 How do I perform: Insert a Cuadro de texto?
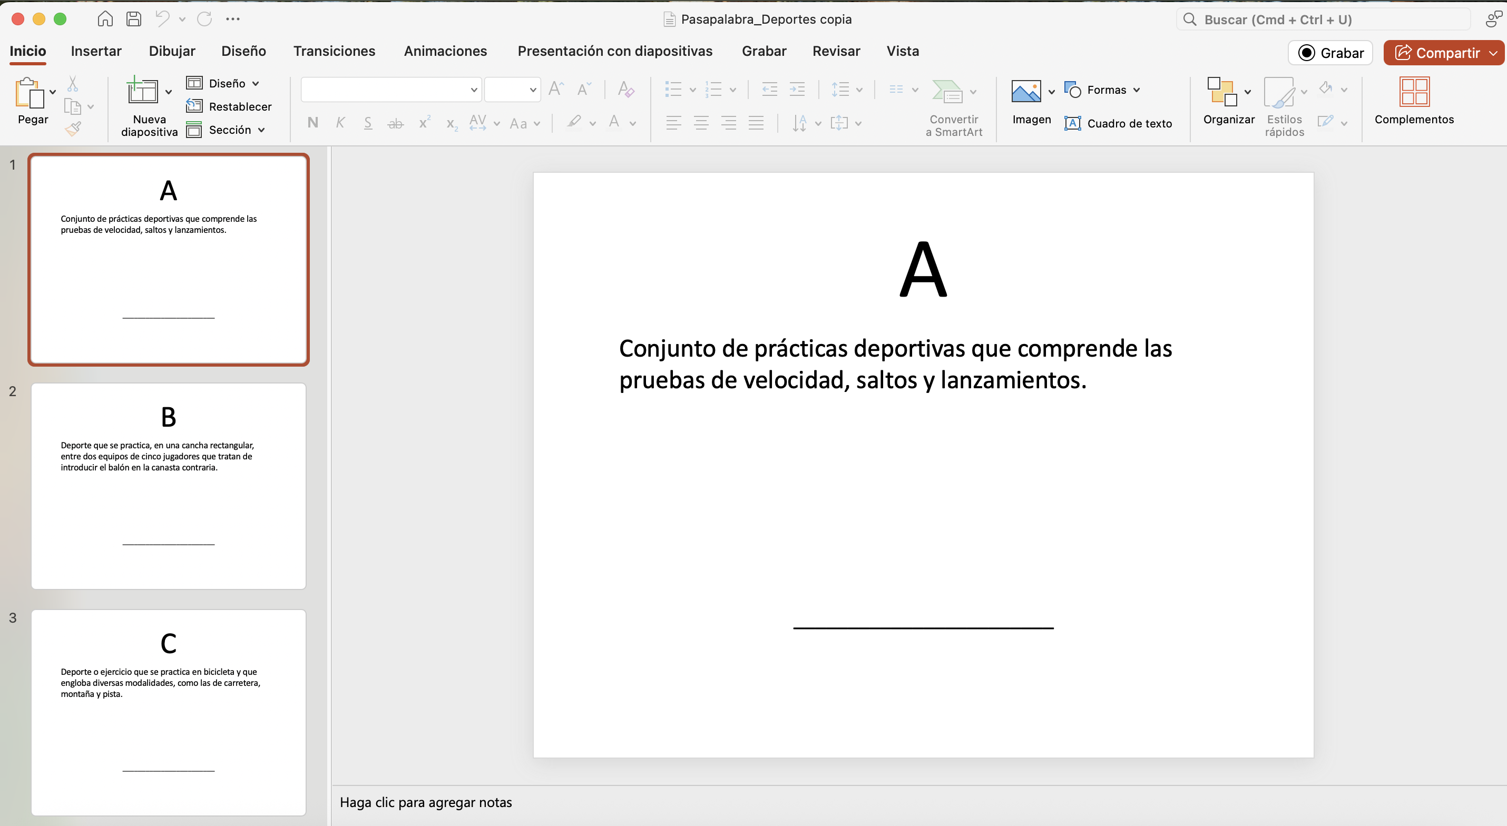(x=1118, y=123)
